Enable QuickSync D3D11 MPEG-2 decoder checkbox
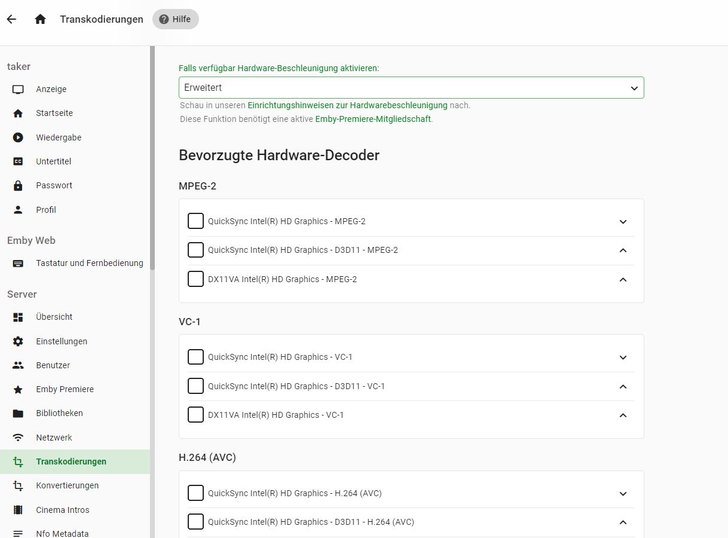Image resolution: width=728 pixels, height=538 pixels. 195,250
